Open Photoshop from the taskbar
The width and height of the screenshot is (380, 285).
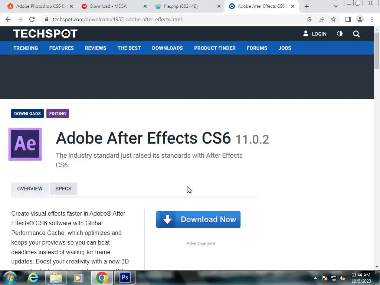(125, 277)
